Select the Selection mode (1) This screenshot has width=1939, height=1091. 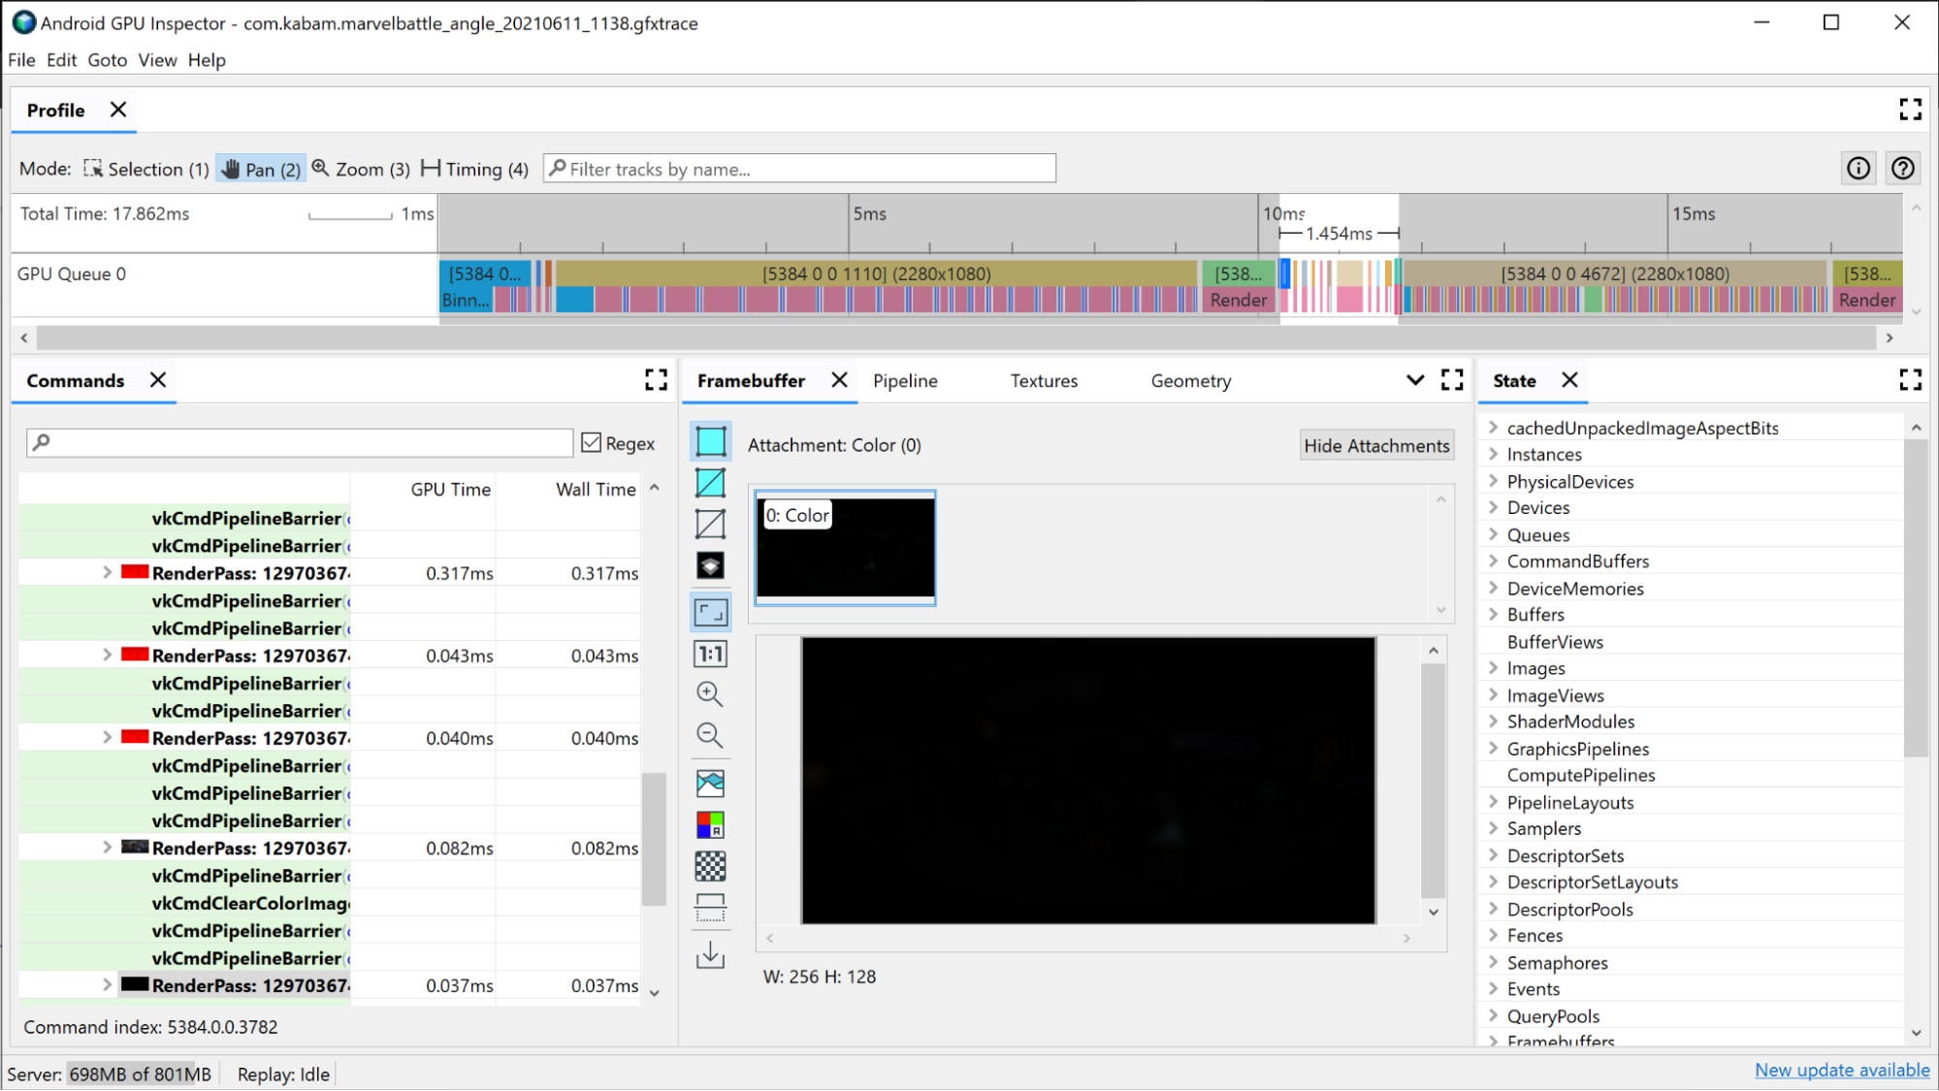pos(144,169)
